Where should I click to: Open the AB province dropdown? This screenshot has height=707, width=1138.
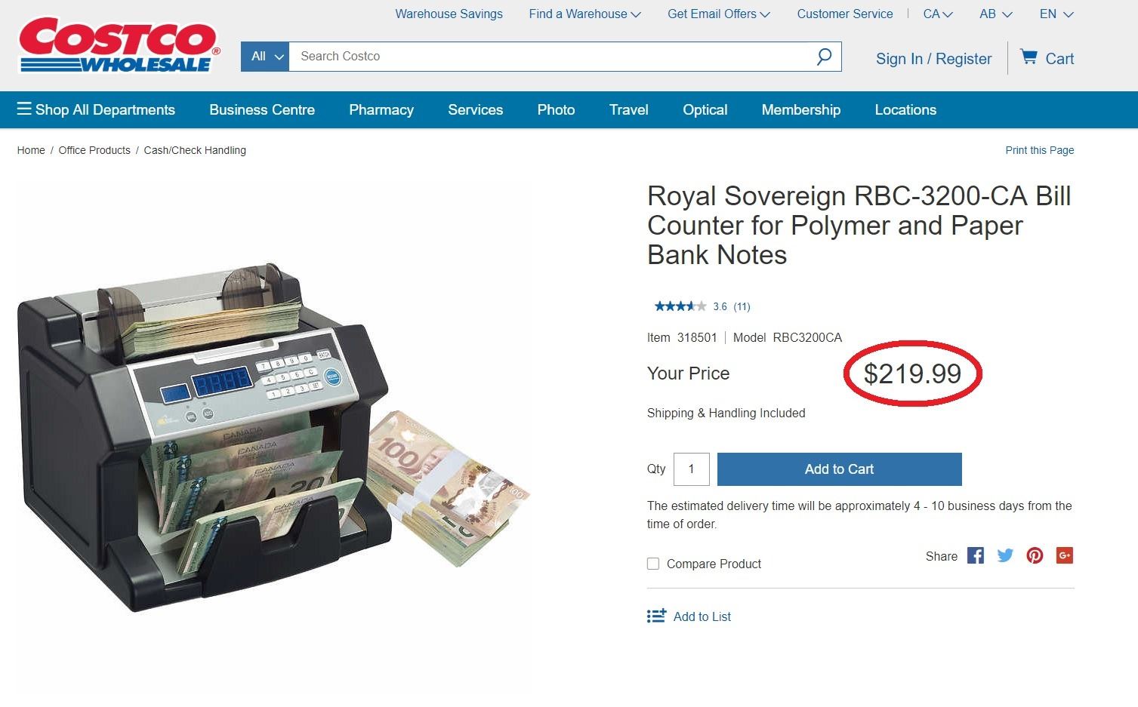pyautogui.click(x=995, y=14)
